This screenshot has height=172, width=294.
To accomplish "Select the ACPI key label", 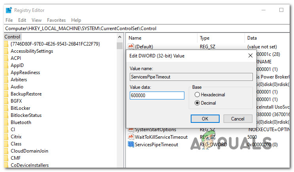I will (16, 58).
